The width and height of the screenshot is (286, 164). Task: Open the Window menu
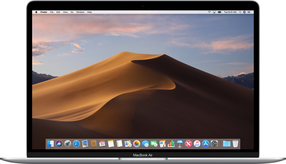click(80, 12)
